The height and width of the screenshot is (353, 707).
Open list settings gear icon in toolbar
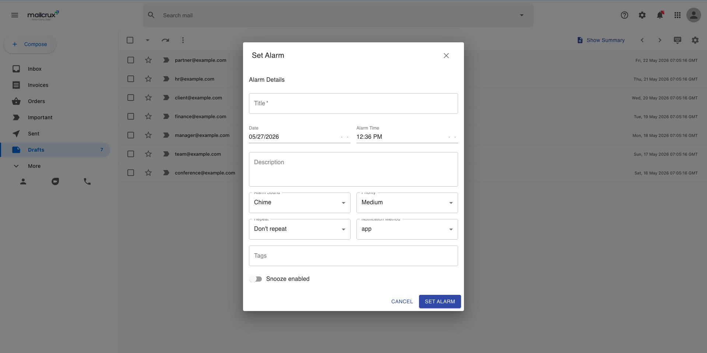695,40
